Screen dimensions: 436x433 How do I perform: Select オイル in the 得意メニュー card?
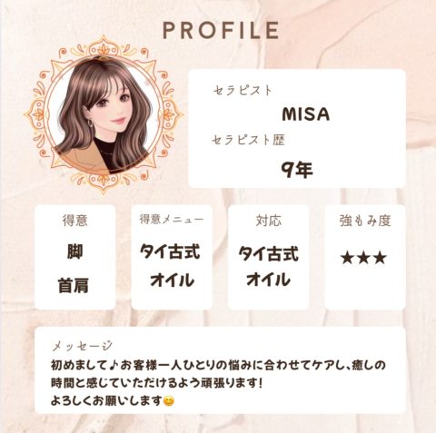(x=172, y=280)
